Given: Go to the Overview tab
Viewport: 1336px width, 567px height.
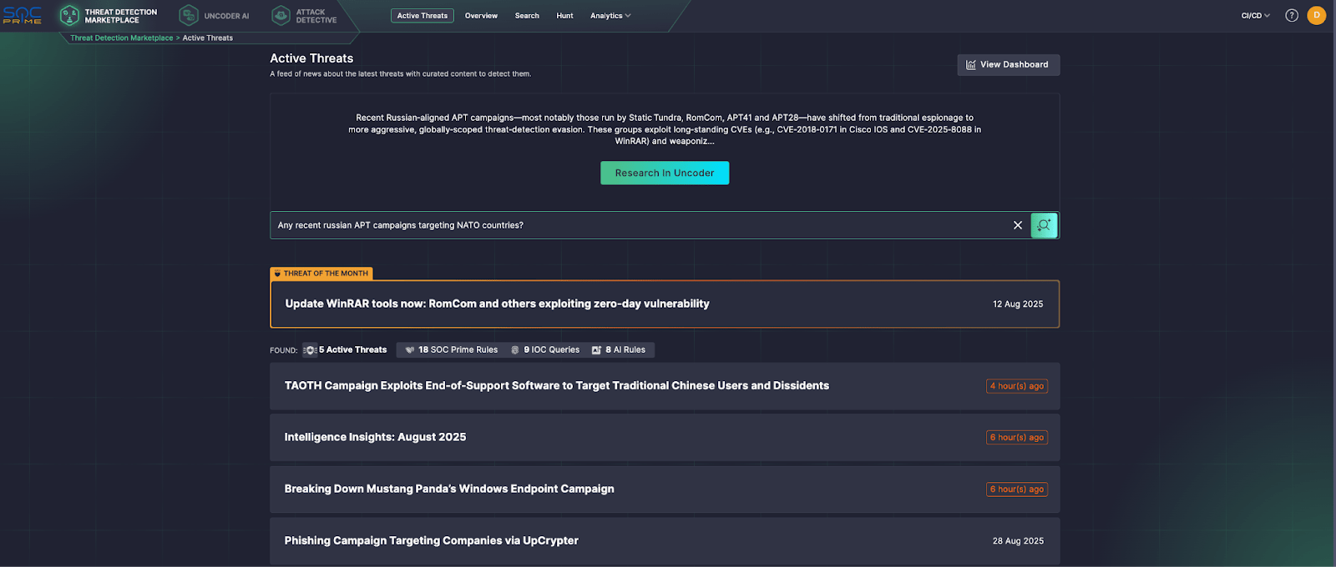Looking at the screenshot, I should (x=481, y=16).
